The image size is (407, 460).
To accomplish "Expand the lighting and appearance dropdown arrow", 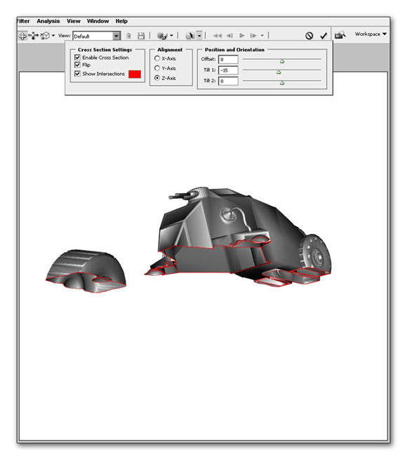I will tap(171, 36).
